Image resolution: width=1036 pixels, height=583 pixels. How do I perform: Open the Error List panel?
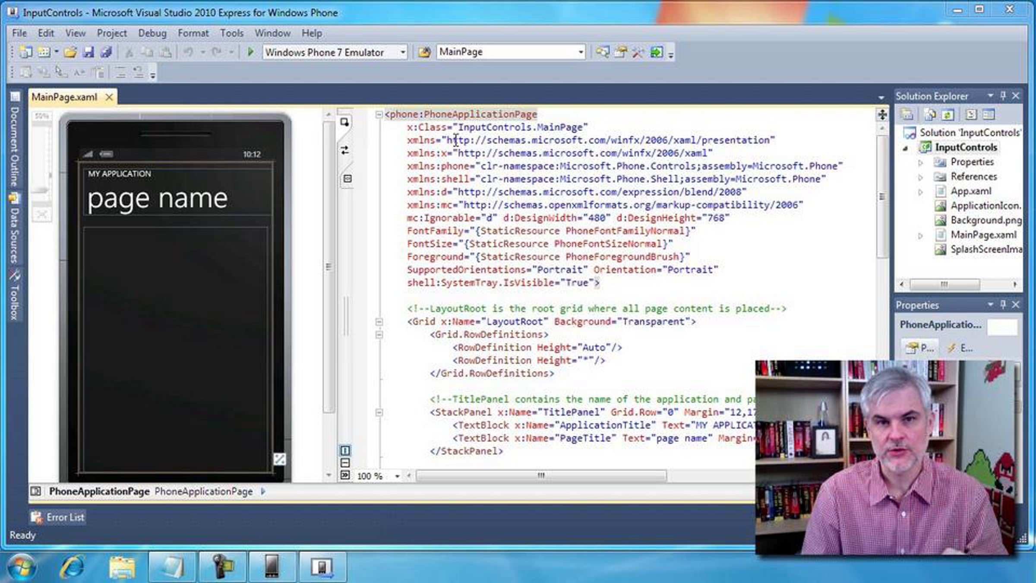tap(58, 517)
